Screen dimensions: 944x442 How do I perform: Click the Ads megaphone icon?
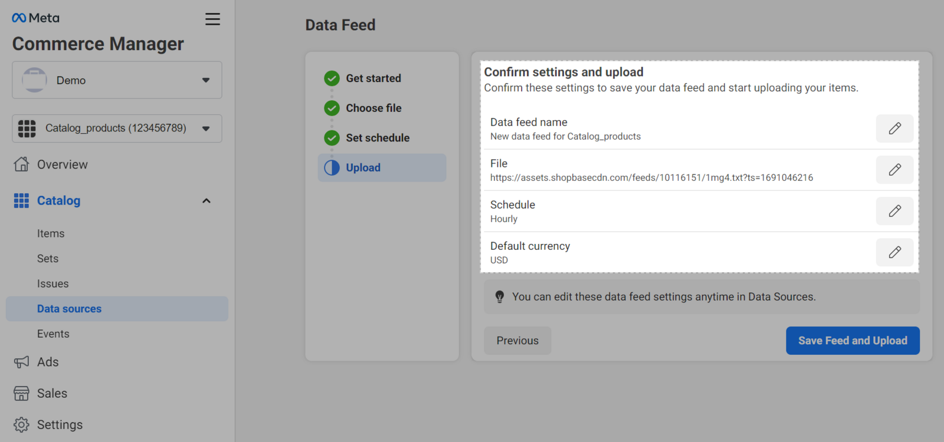tap(21, 362)
